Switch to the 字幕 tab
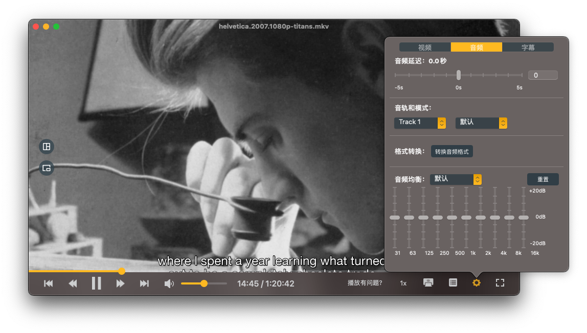 (x=528, y=47)
